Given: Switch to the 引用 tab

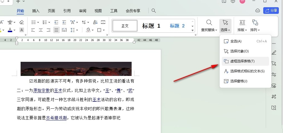Looking at the screenshot, I should click(67, 11).
